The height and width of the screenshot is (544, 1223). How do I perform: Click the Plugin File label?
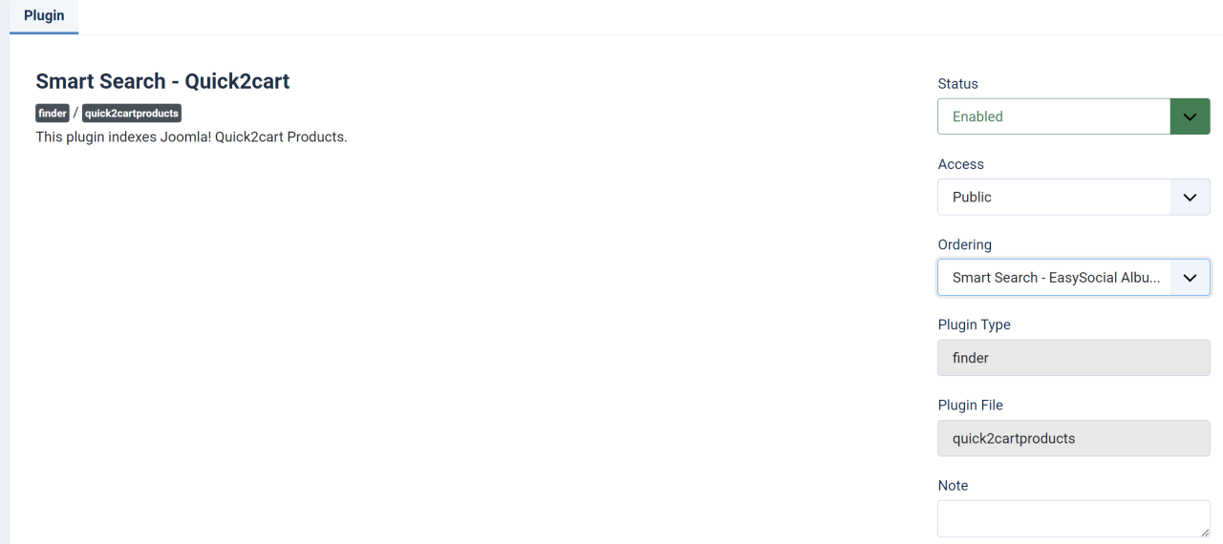tap(971, 406)
